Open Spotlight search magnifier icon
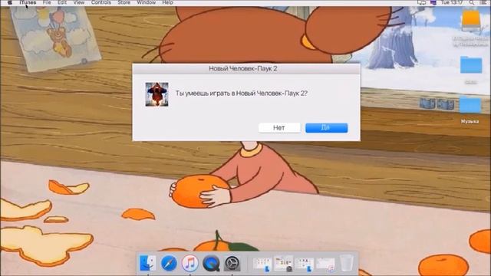 471,2
